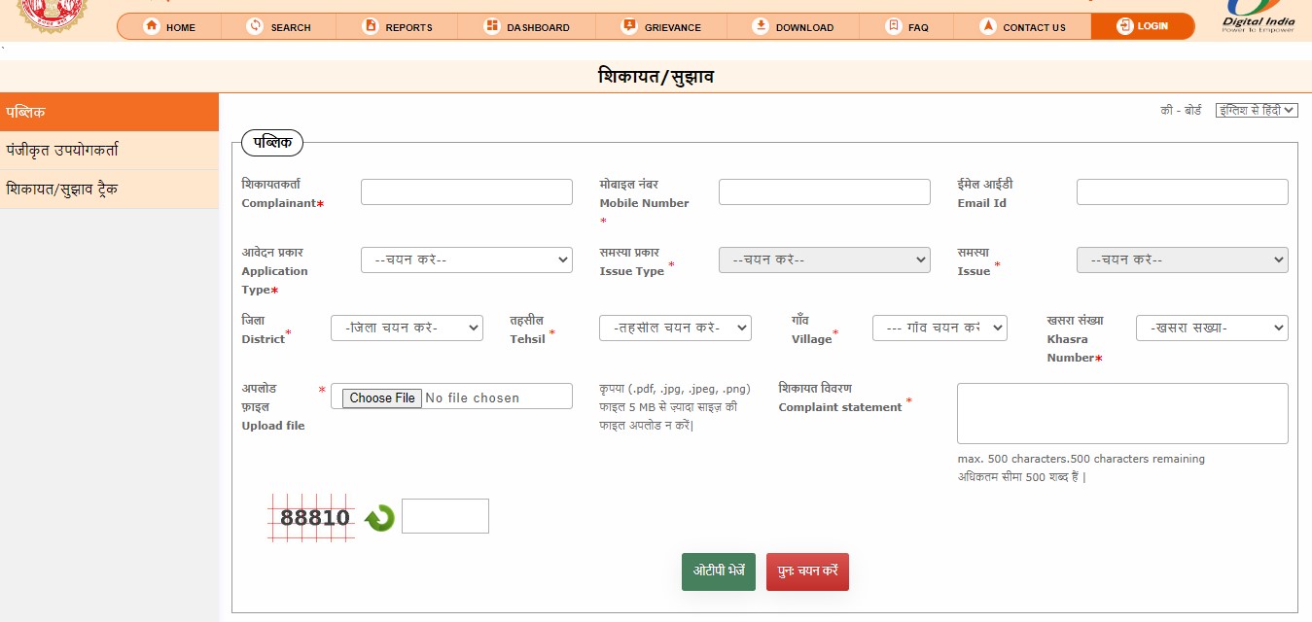The width and height of the screenshot is (1312, 622).
Task: Open the Application Type dropdown
Action: coord(467,259)
